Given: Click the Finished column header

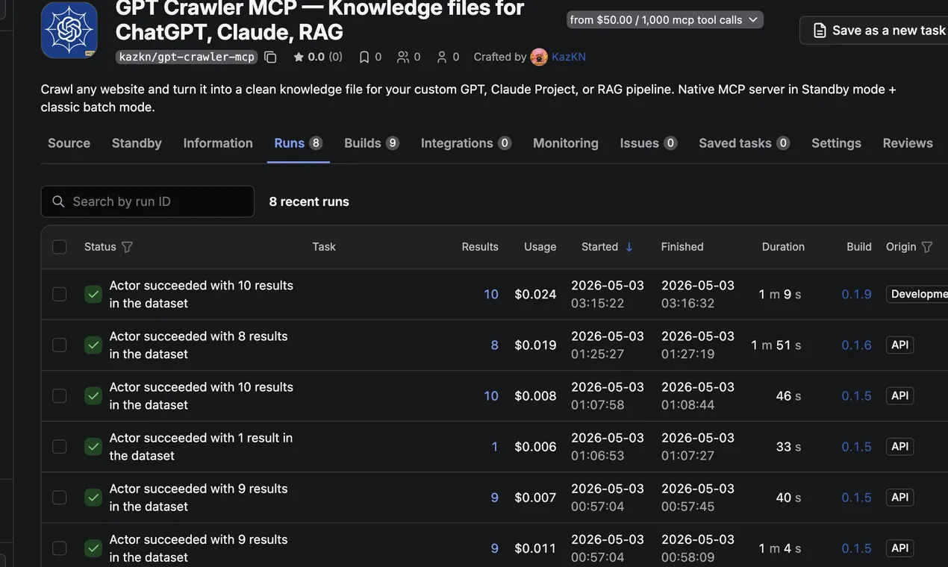Looking at the screenshot, I should [682, 247].
